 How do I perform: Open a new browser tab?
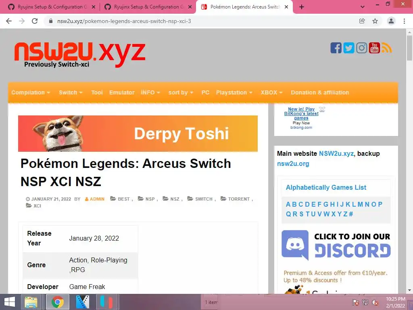click(x=302, y=7)
